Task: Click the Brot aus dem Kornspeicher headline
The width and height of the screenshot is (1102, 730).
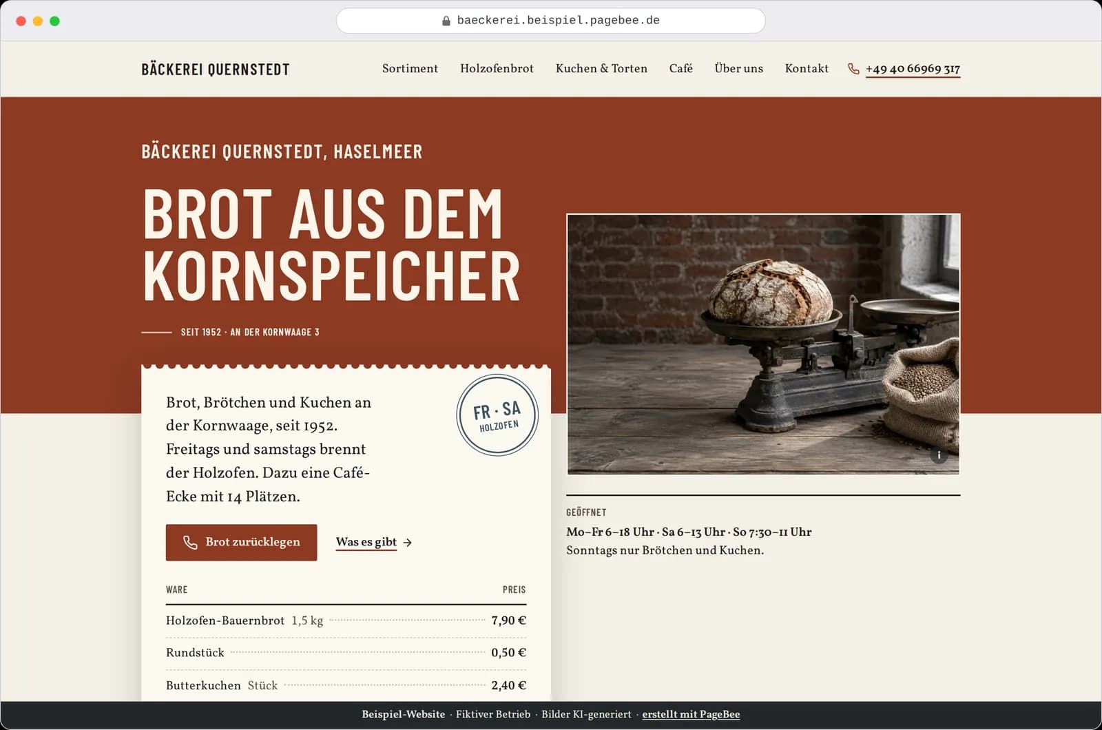Action: pos(331,244)
